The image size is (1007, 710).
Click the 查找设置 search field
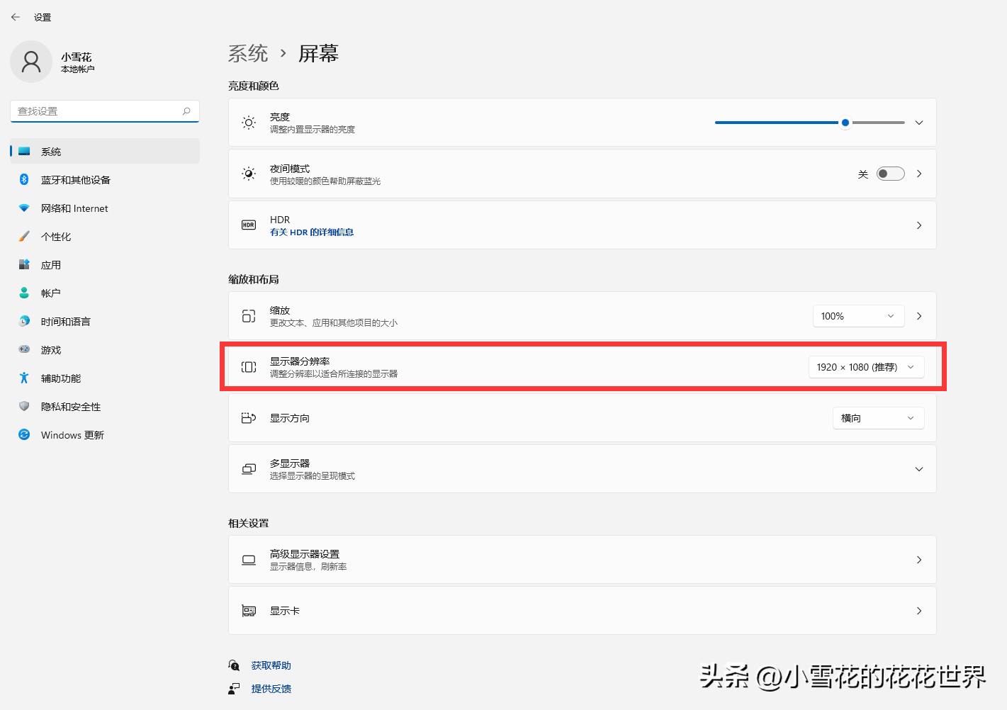[x=105, y=111]
